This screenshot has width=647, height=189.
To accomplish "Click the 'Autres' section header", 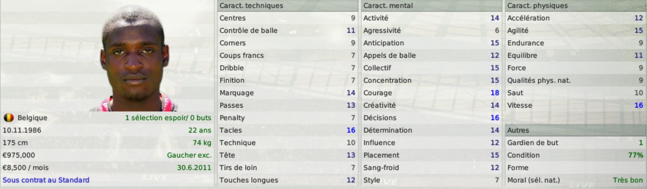I will (575, 130).
